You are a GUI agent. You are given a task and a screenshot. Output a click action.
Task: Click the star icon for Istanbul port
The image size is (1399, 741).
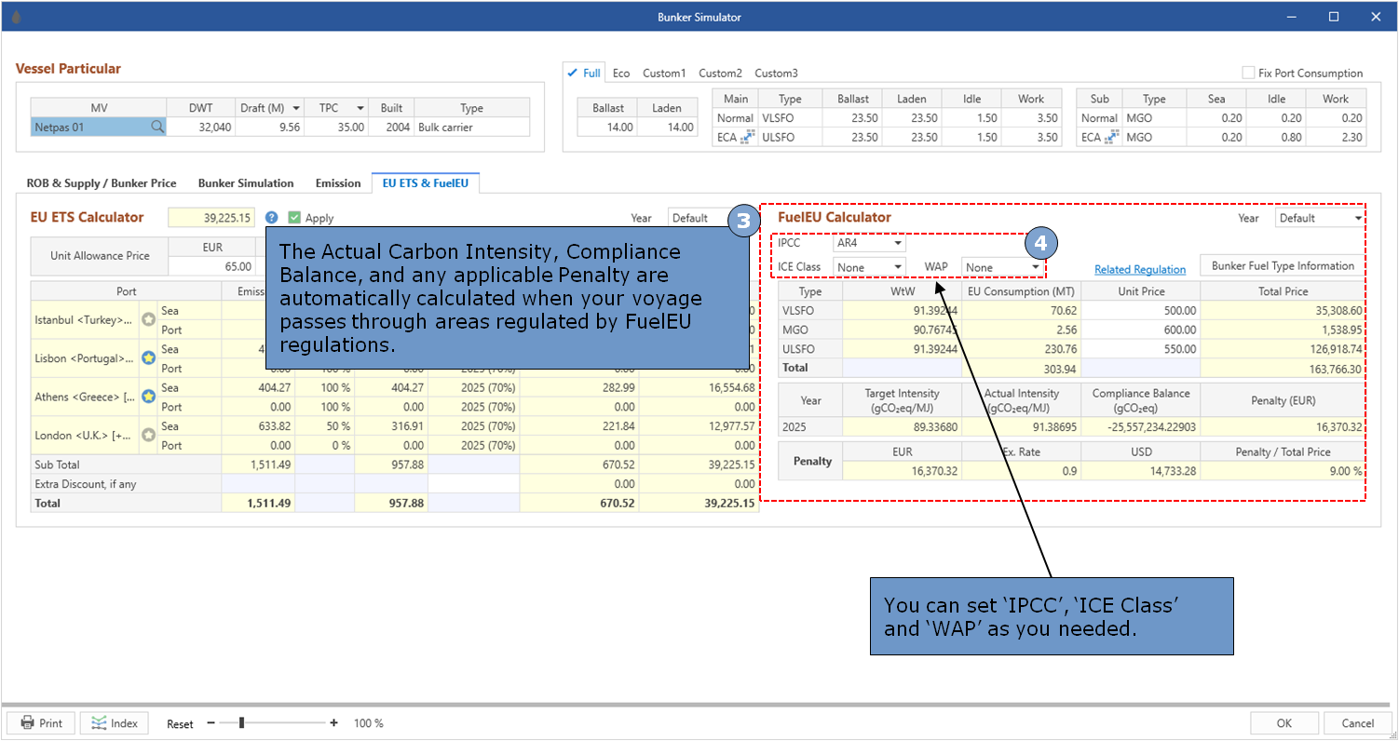(148, 319)
